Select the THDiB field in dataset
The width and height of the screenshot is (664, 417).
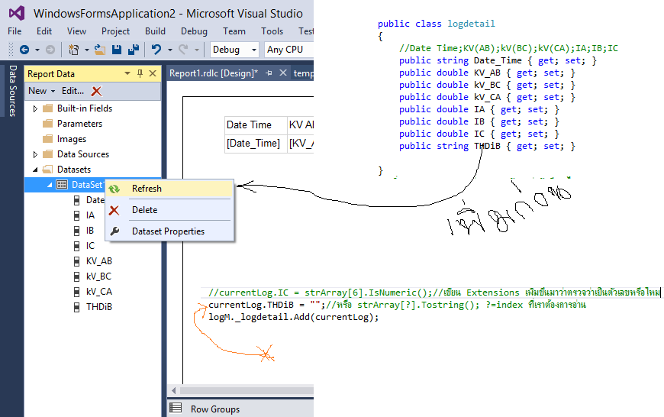point(99,307)
